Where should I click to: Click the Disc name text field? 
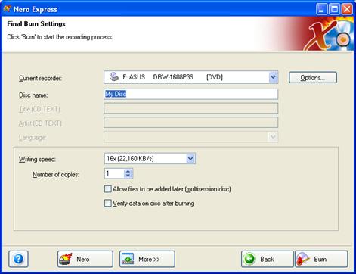(190, 94)
